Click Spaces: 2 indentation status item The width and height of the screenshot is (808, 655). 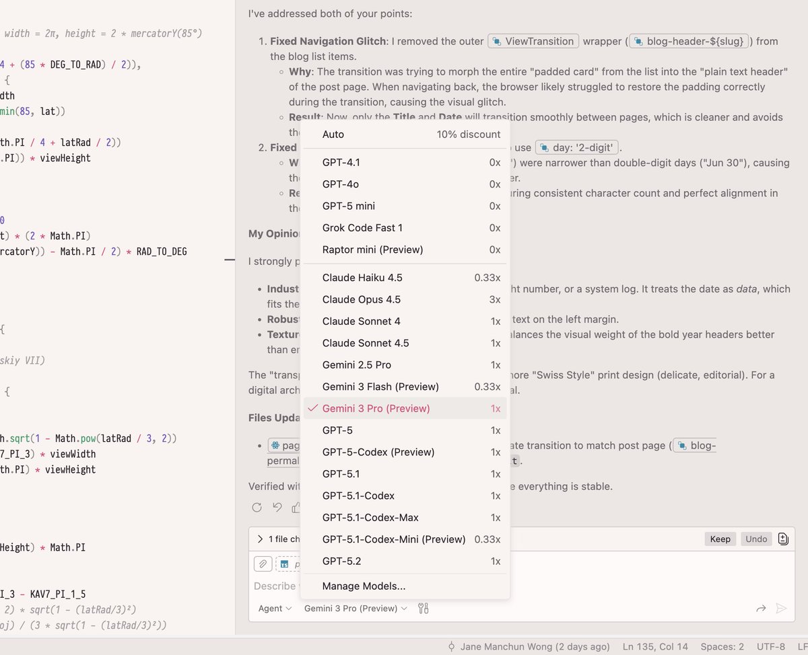[722, 647]
